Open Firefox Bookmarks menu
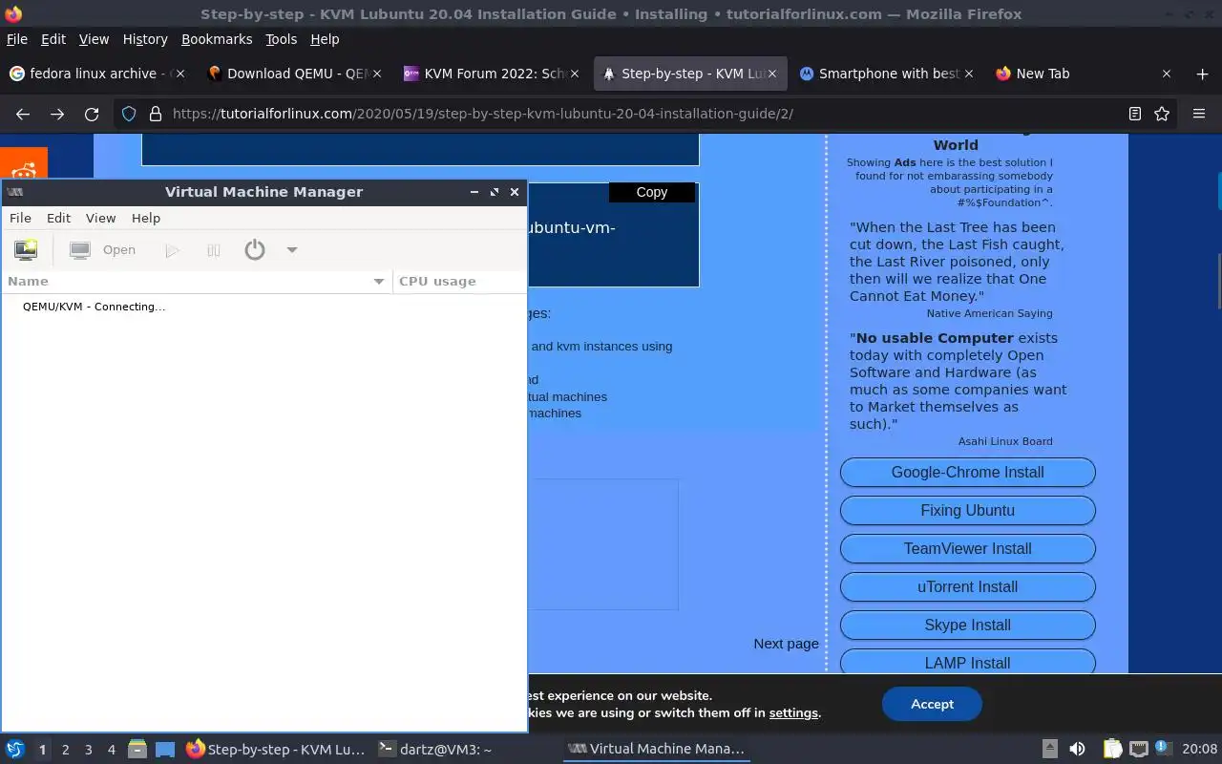The height and width of the screenshot is (764, 1222). [217, 39]
